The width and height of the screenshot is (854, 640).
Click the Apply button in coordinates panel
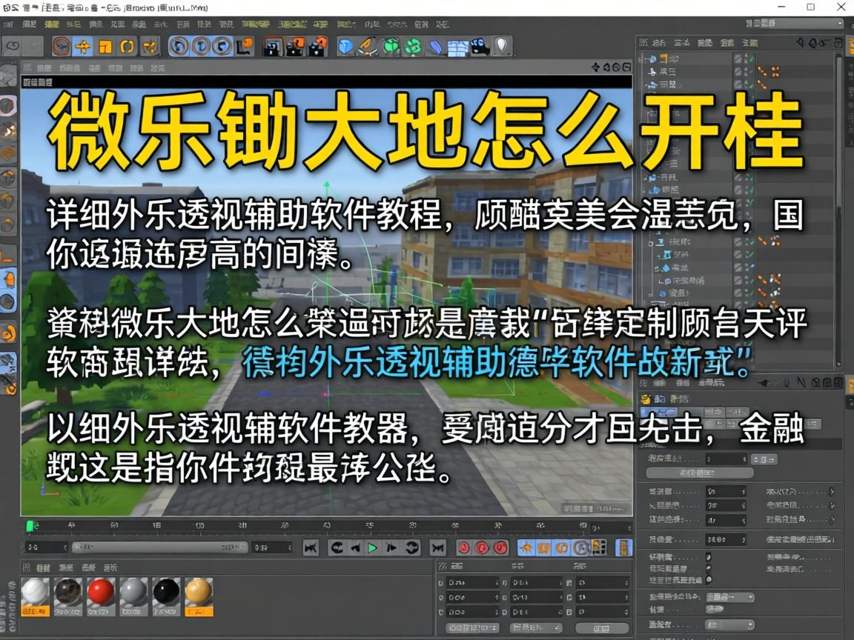point(602,628)
